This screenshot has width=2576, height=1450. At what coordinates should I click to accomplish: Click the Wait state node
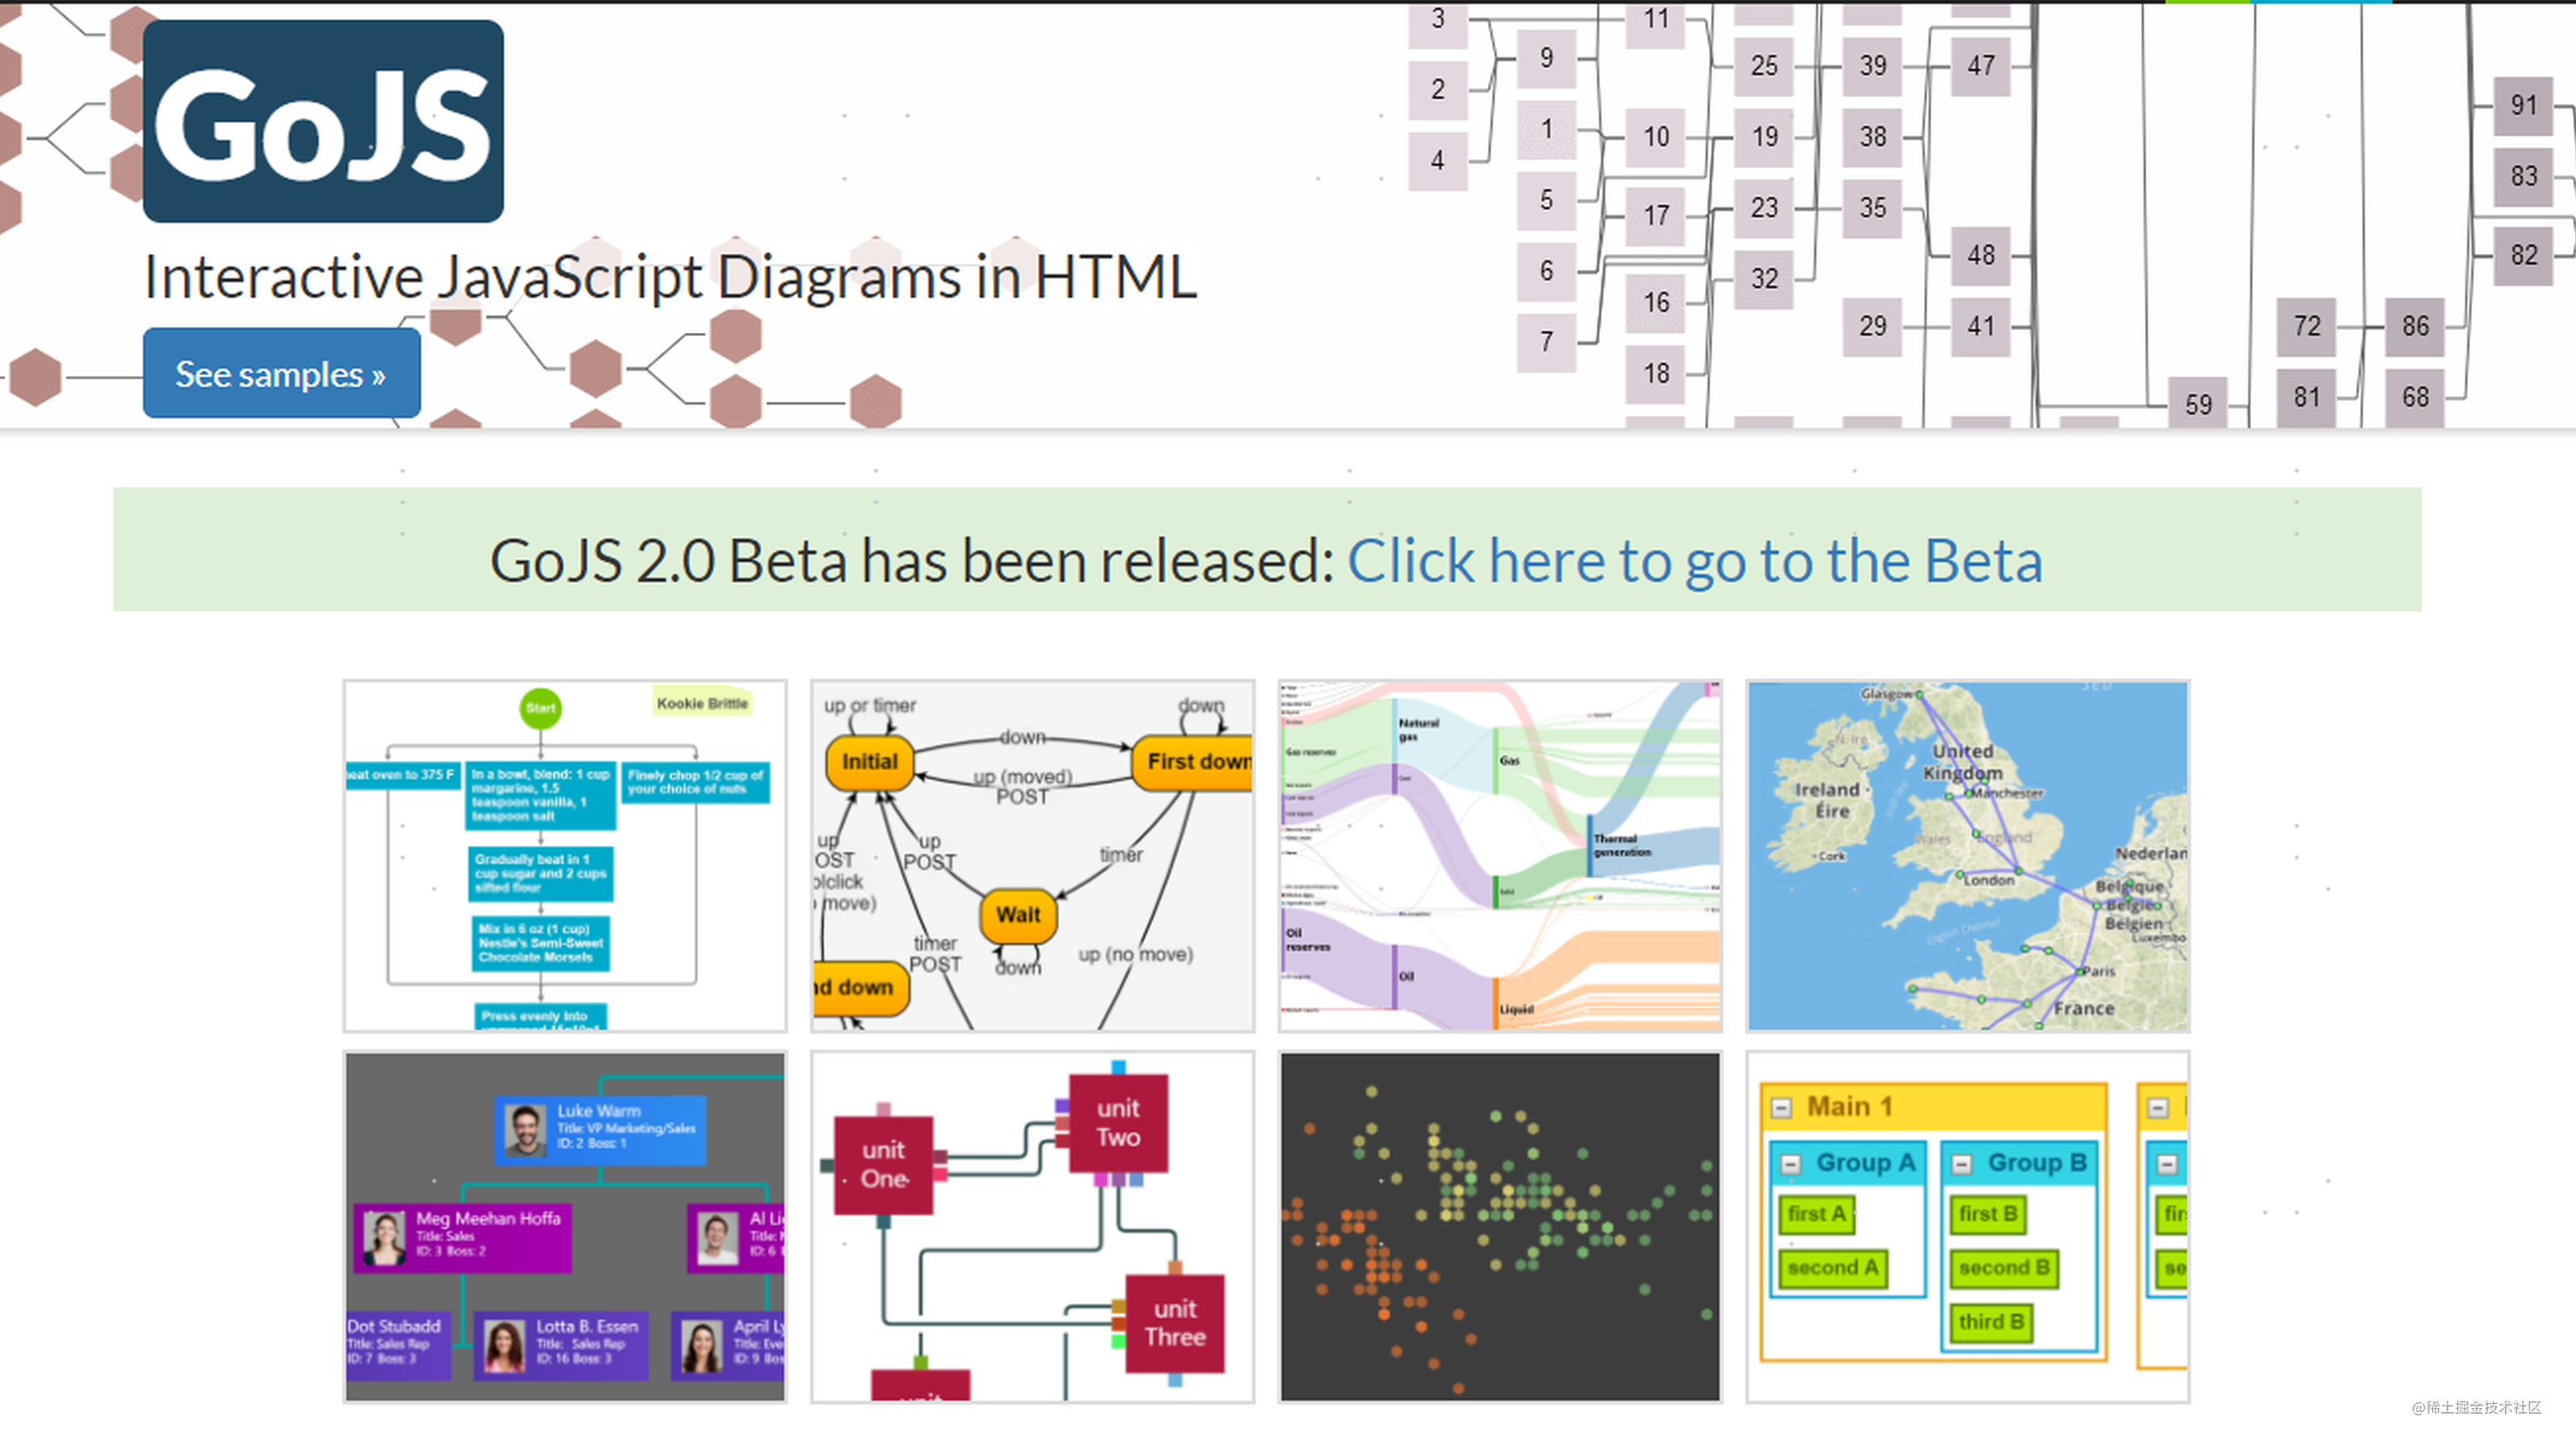coord(1018,915)
